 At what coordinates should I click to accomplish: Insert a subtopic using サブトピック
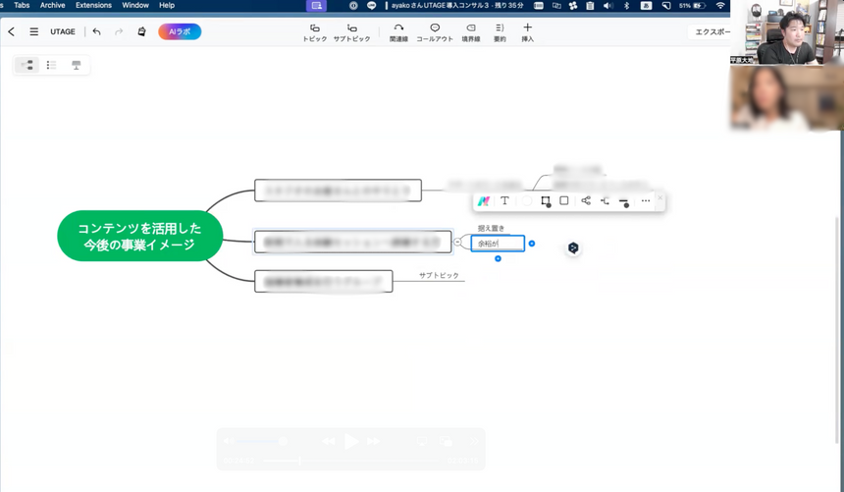351,31
